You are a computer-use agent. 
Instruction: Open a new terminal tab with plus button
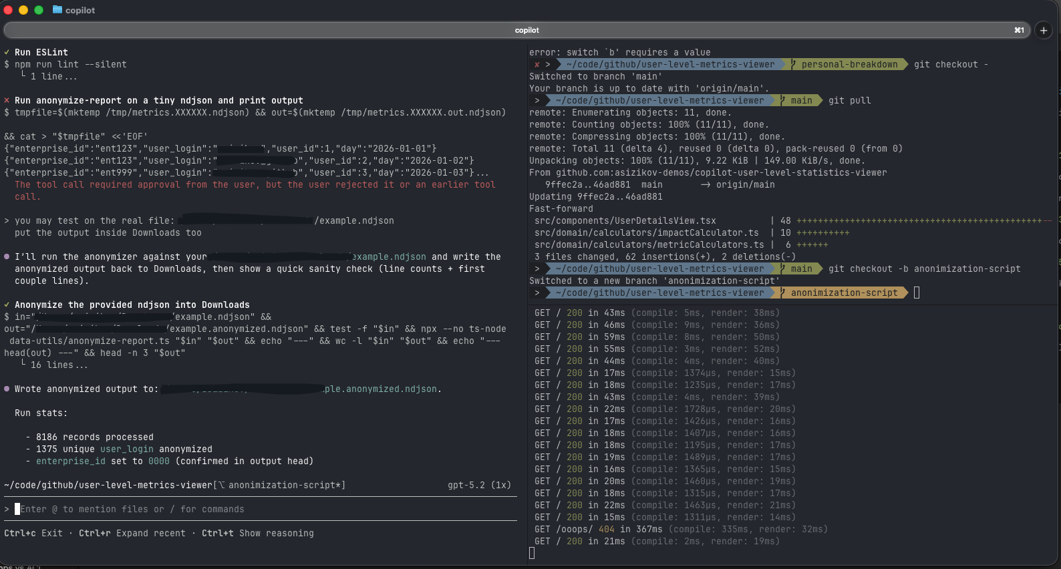click(1044, 30)
